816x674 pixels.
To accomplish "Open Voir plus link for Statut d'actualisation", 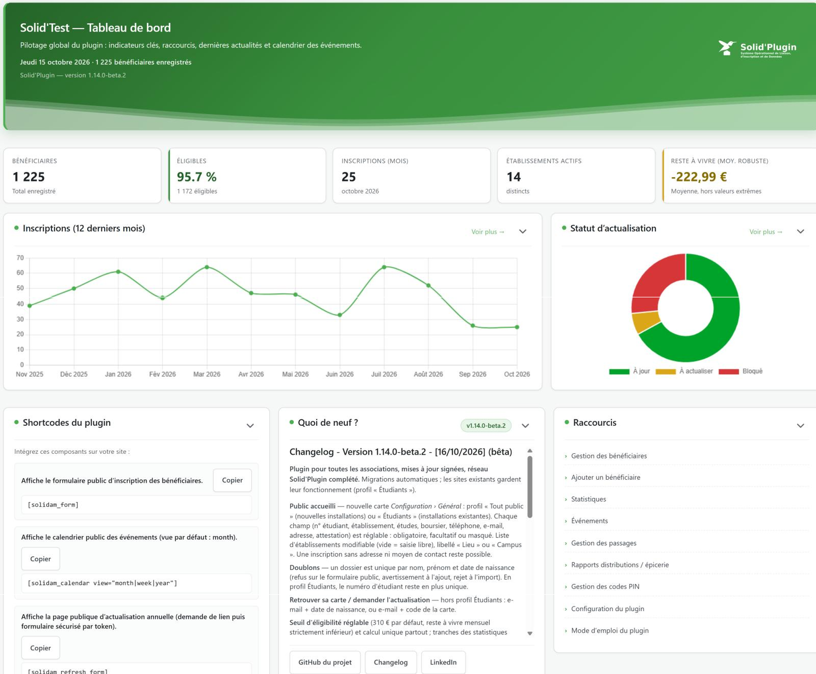I will (x=766, y=232).
